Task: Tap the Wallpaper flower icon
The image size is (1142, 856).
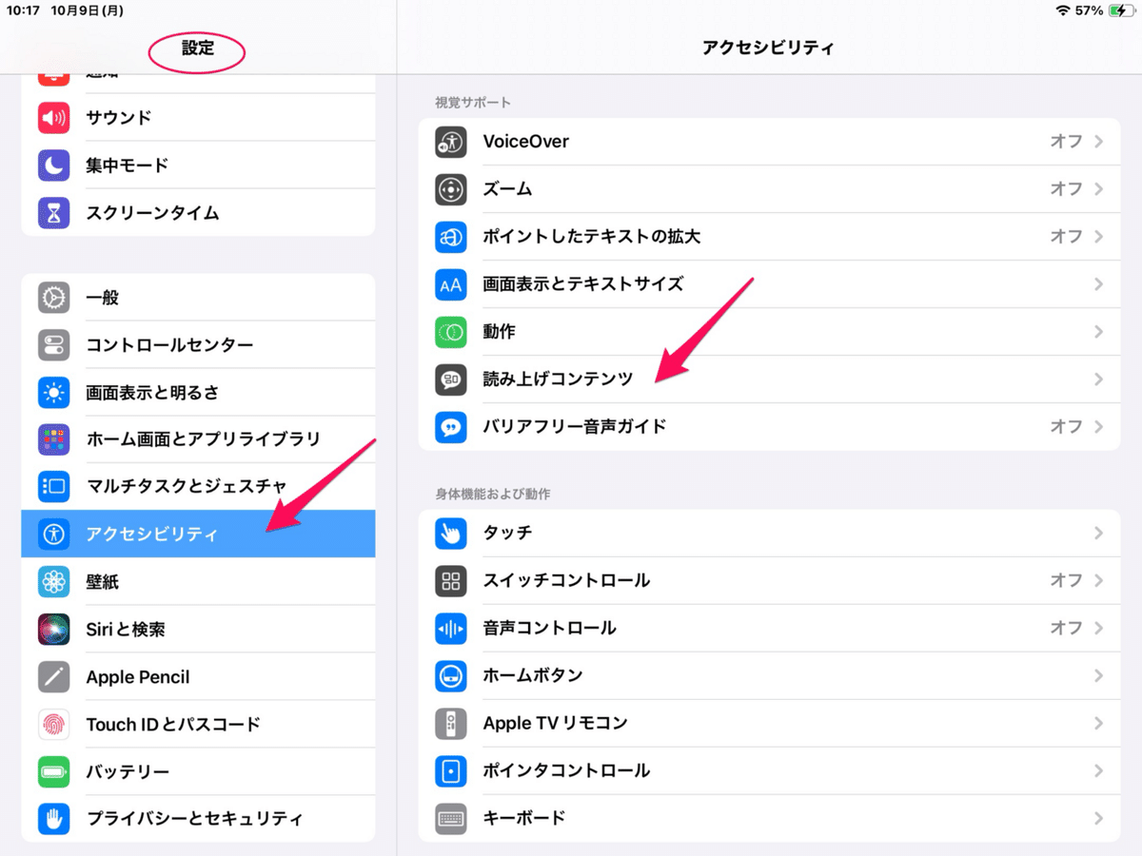Action: (x=54, y=581)
